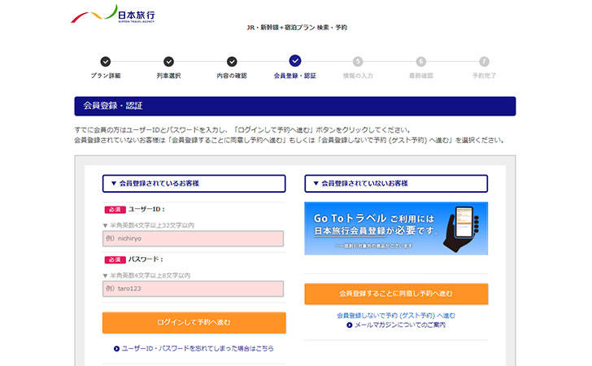The image size is (592, 366).
Task: Click the Go To トラベル banner image
Action: [396, 228]
